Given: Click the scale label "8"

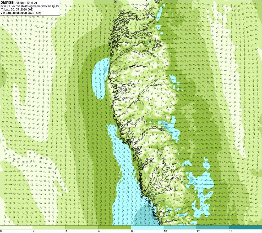Looking at the screenshot, I should point(132,231).
